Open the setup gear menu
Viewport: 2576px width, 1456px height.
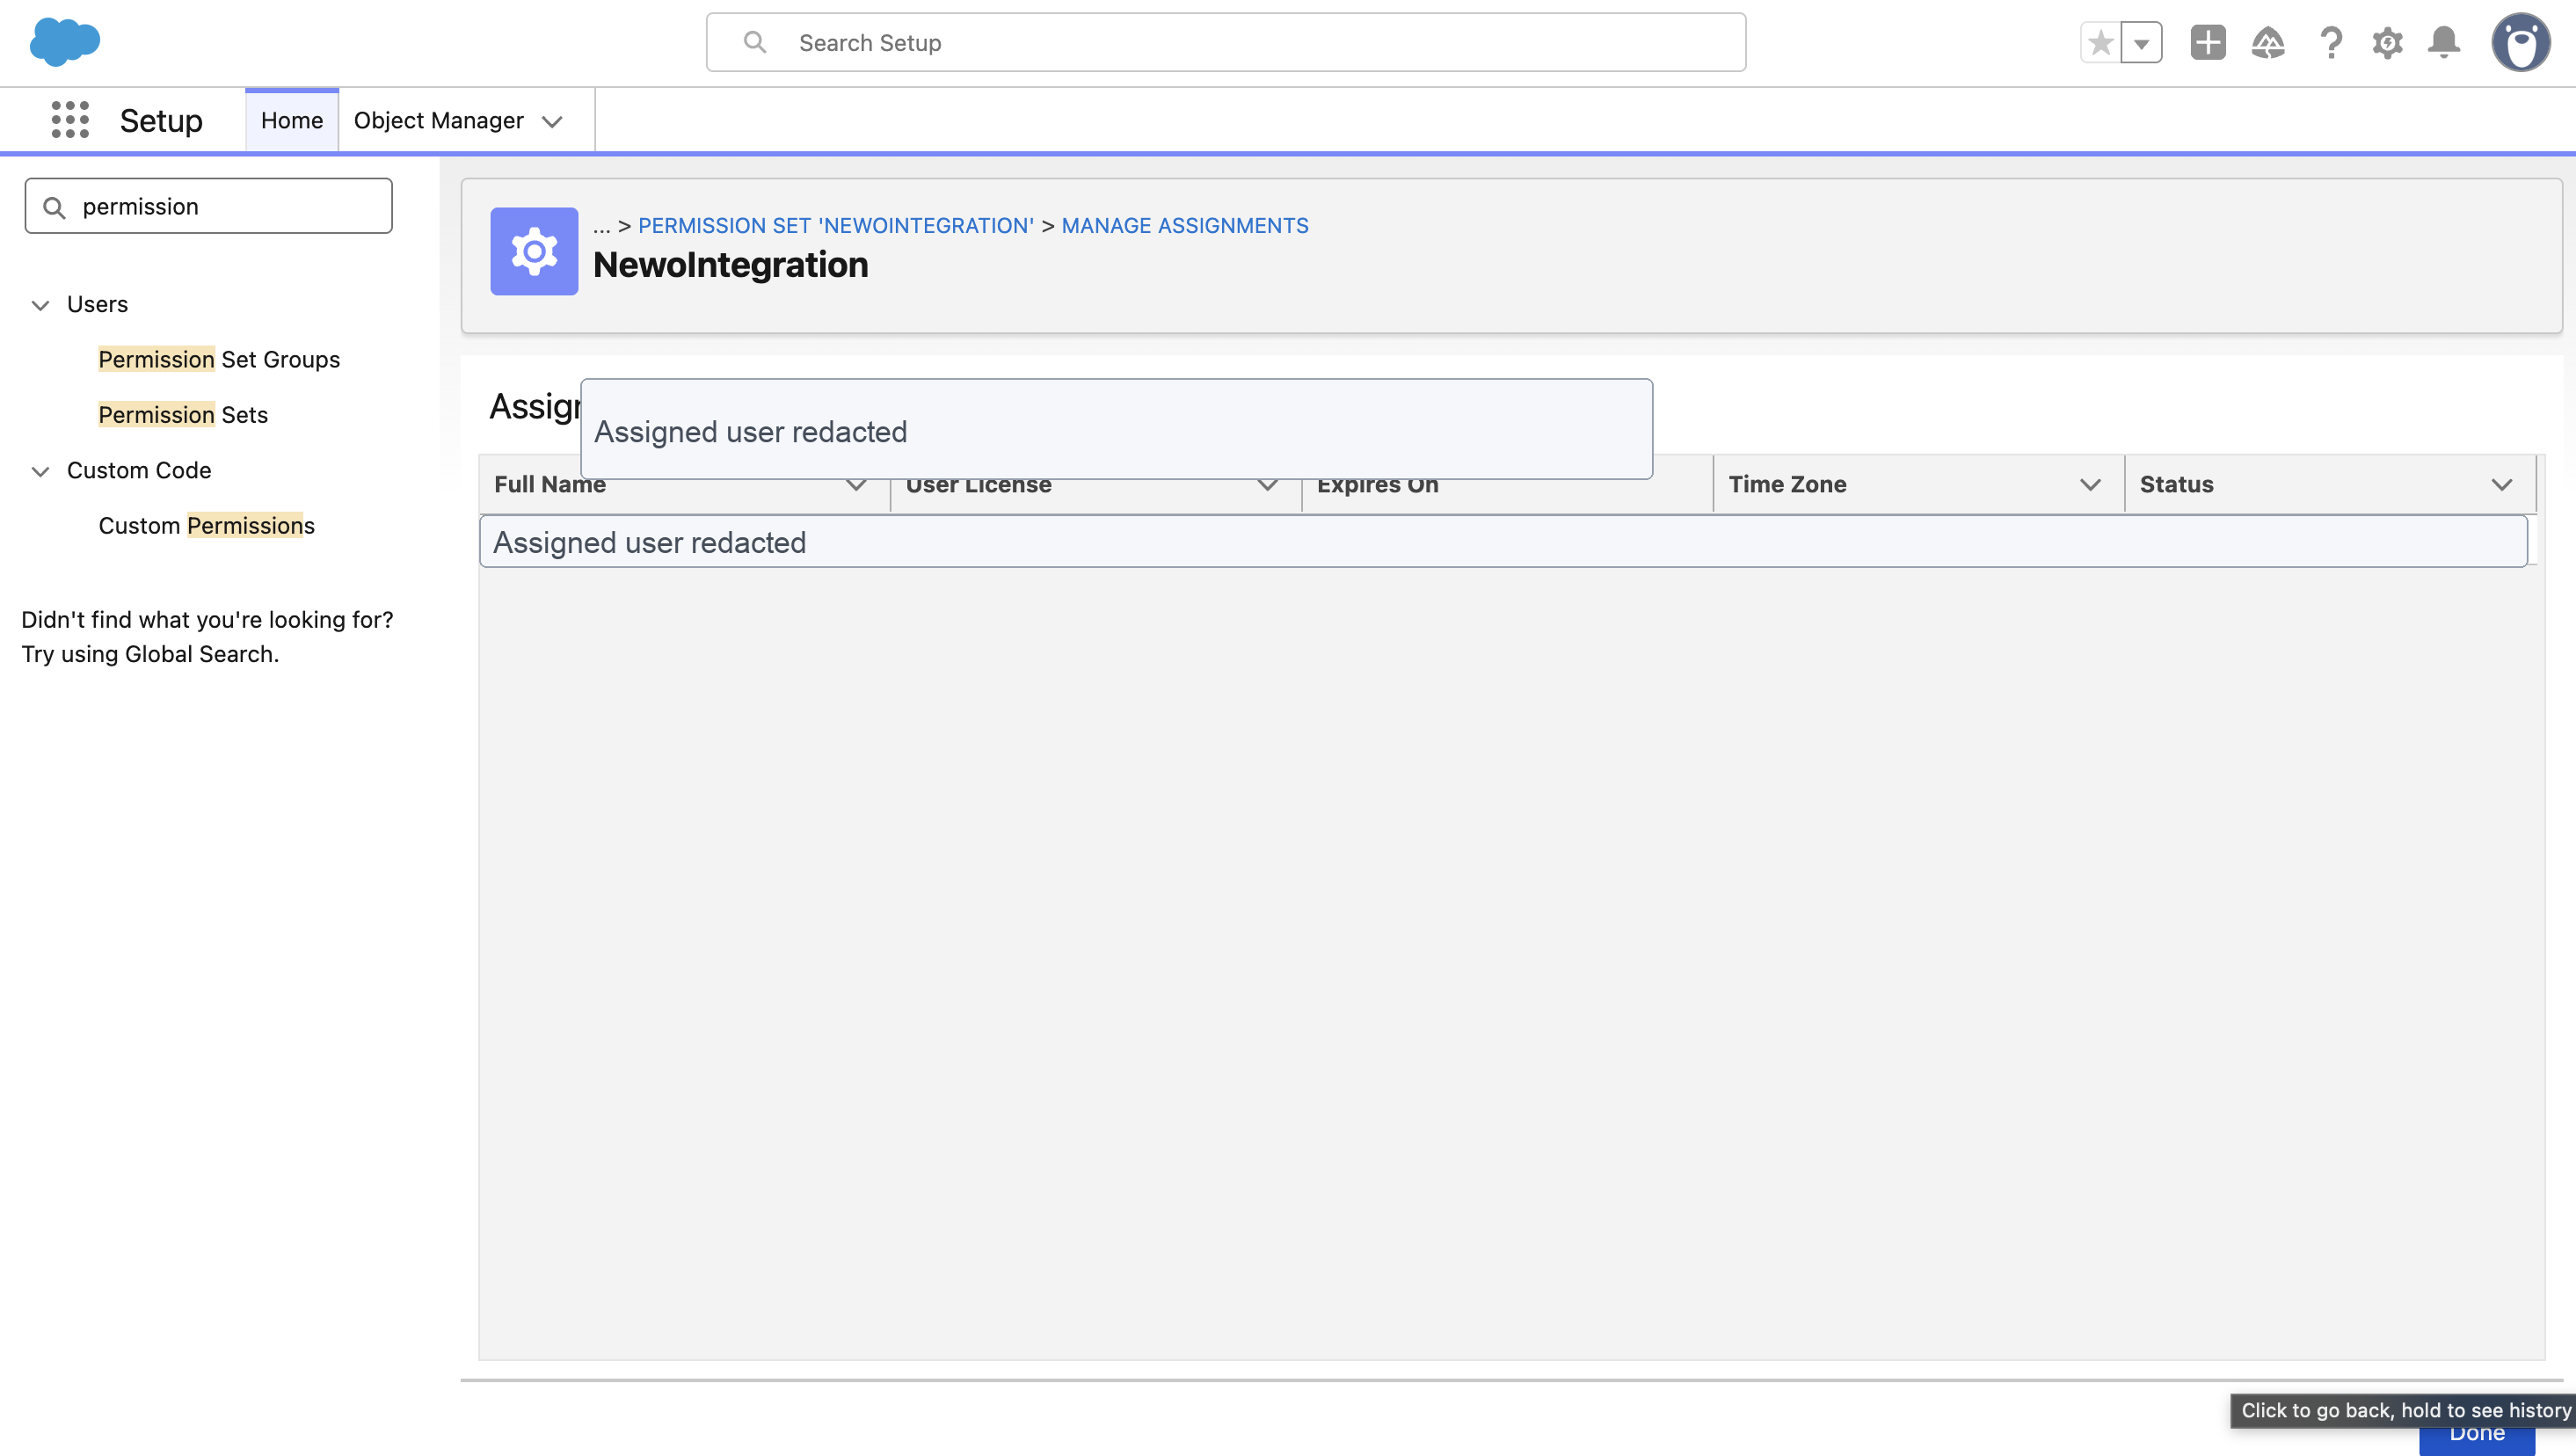[x=2388, y=43]
